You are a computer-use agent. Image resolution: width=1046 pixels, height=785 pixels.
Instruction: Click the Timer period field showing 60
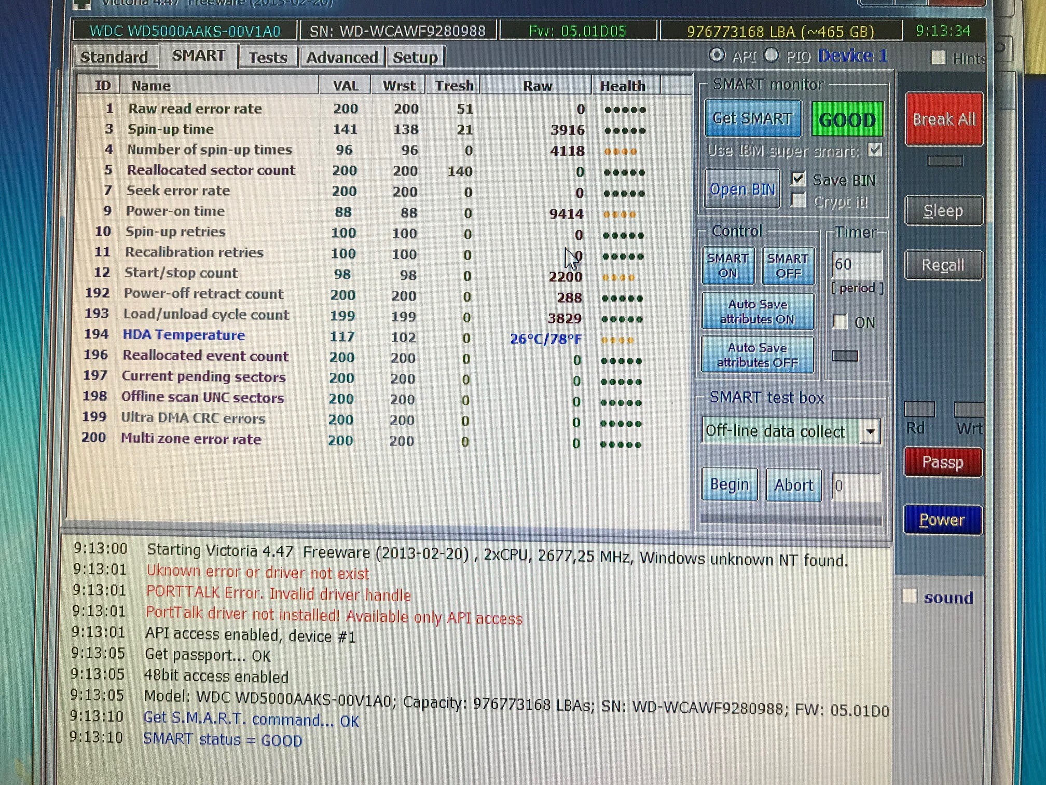click(x=856, y=264)
